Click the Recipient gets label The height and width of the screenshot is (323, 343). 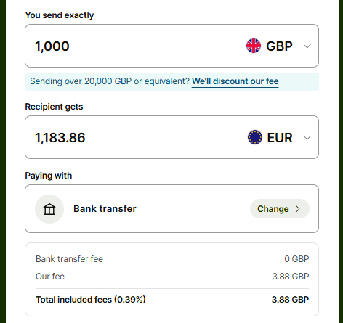[54, 107]
